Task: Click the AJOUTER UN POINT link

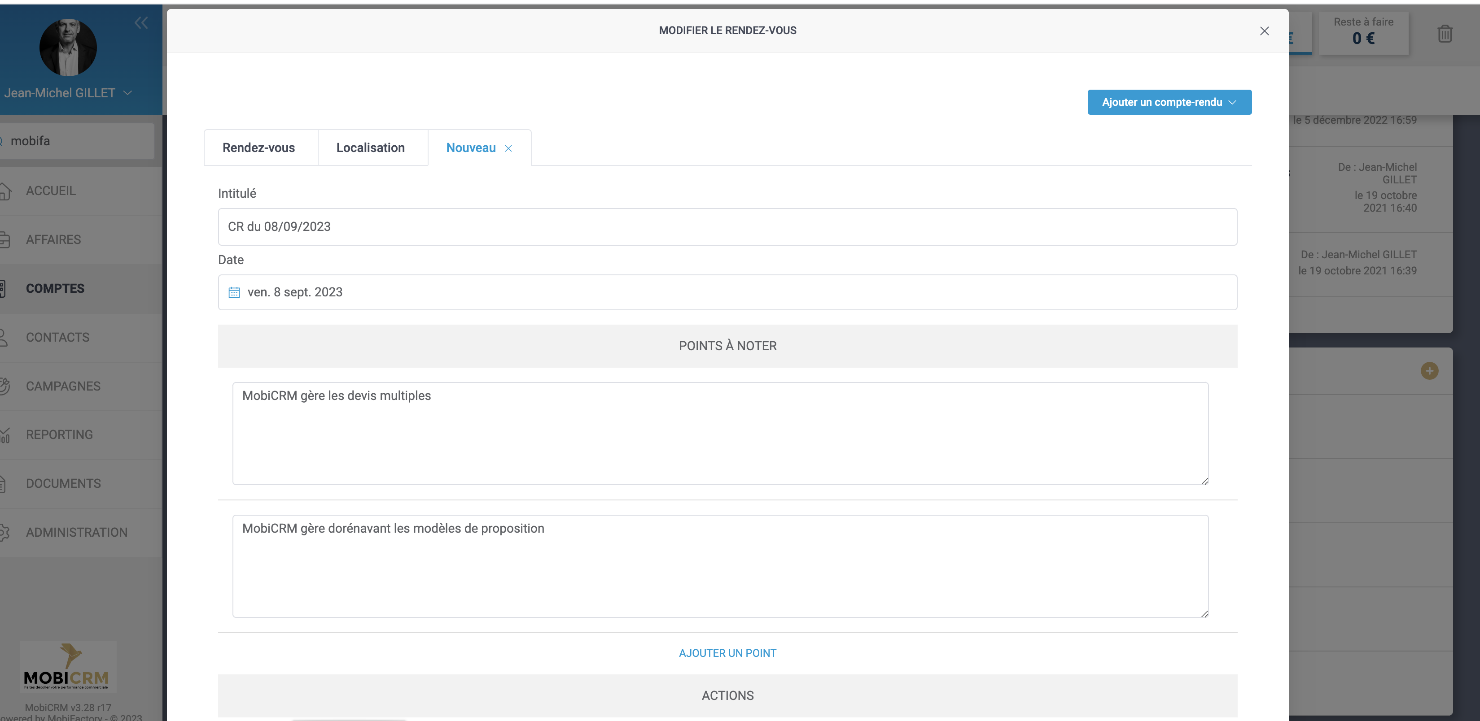Action: coord(727,653)
